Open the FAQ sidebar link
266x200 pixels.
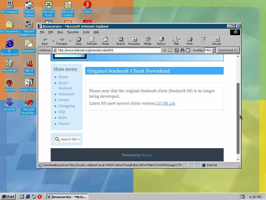coord(61,112)
